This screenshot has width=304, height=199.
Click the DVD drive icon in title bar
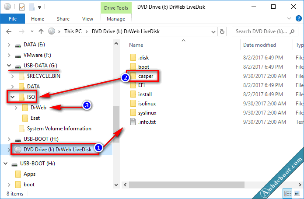(x=7, y=7)
